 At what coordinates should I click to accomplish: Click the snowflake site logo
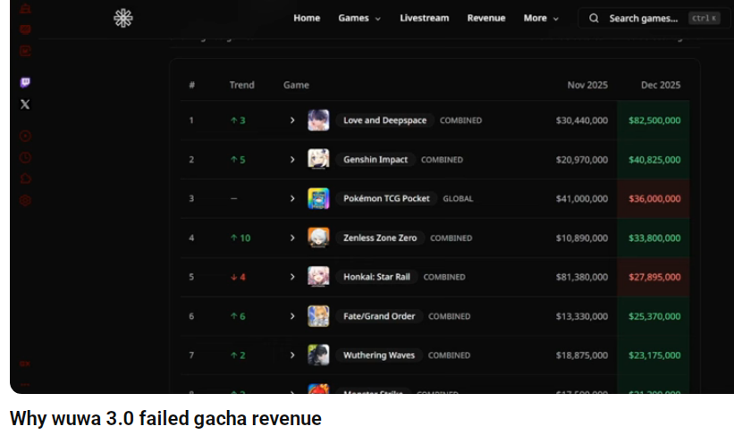click(x=123, y=18)
